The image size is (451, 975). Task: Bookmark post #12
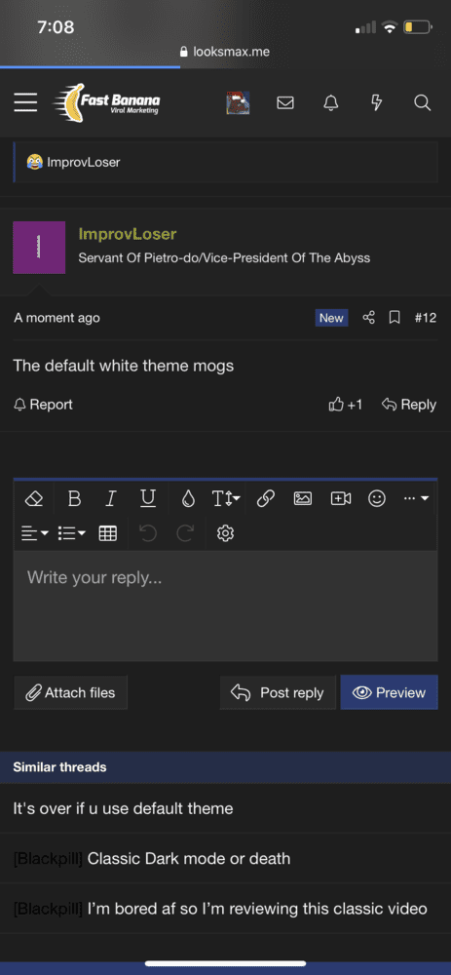(394, 318)
